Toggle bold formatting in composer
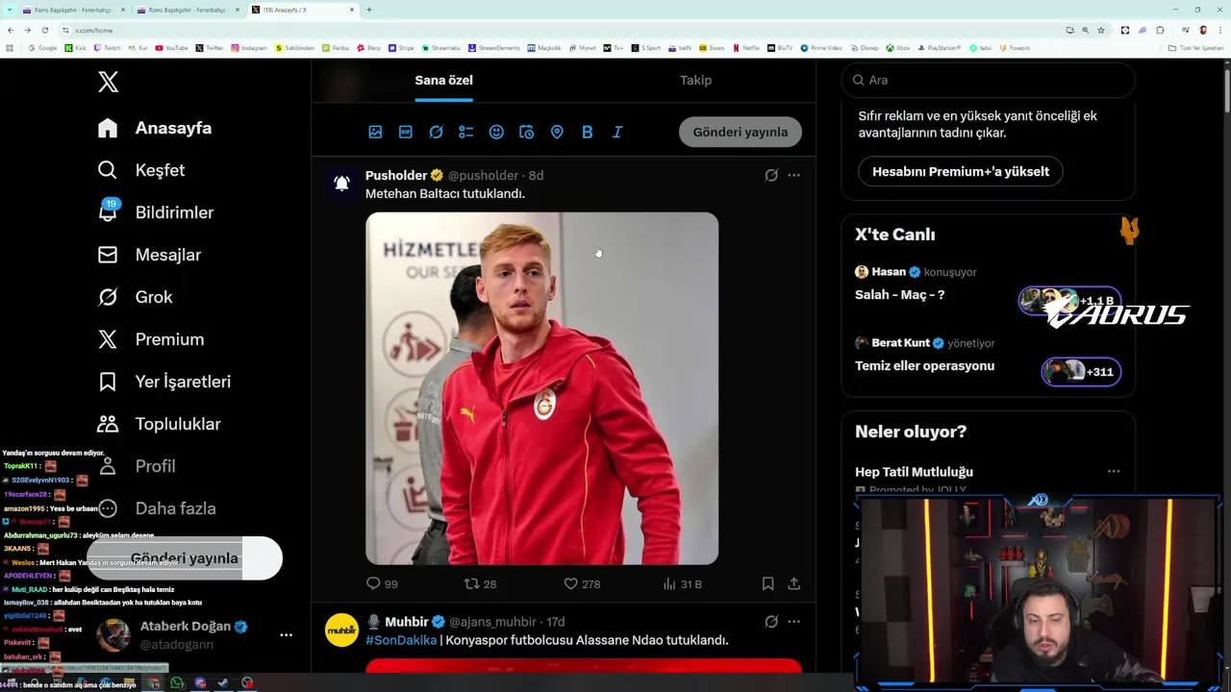Image resolution: width=1231 pixels, height=692 pixels. 587,132
